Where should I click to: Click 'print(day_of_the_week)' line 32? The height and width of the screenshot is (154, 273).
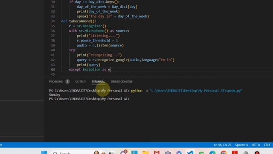(98, 12)
